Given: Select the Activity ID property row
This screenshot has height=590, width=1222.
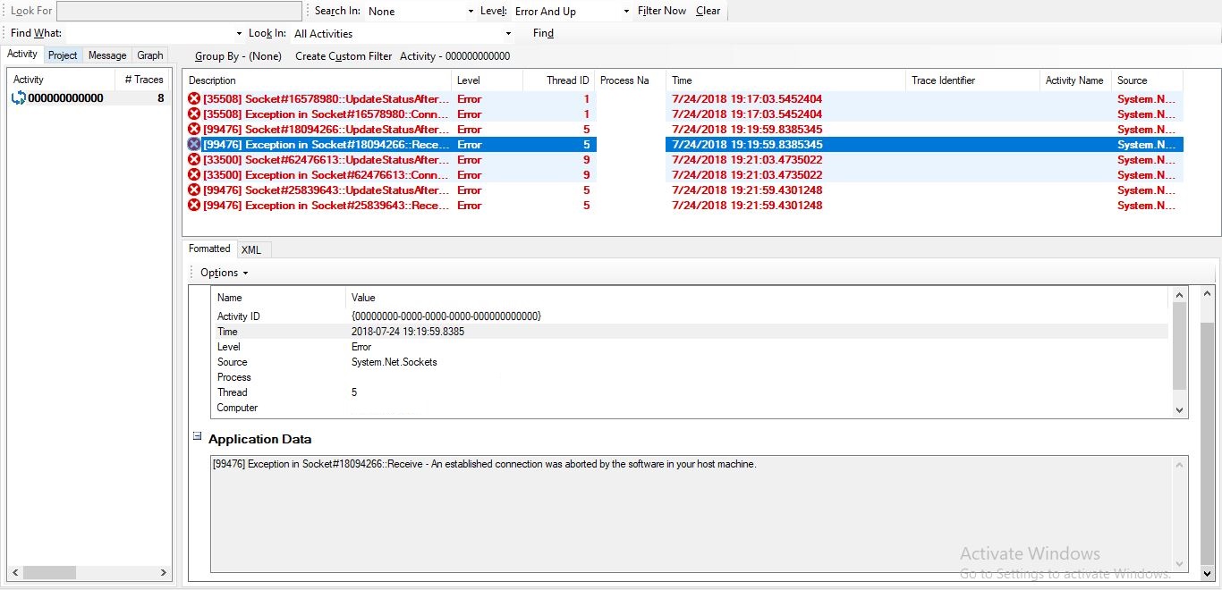Looking at the screenshot, I should (690, 316).
